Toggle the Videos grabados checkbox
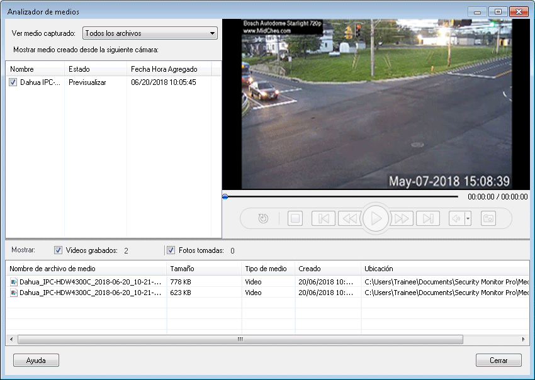The height and width of the screenshot is (380, 535). click(59, 250)
